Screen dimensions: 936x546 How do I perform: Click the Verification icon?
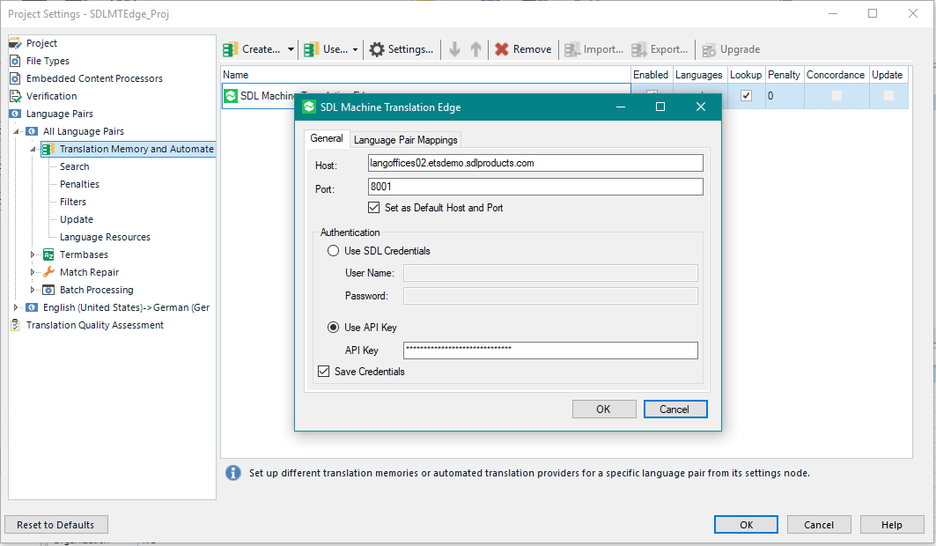(x=16, y=96)
